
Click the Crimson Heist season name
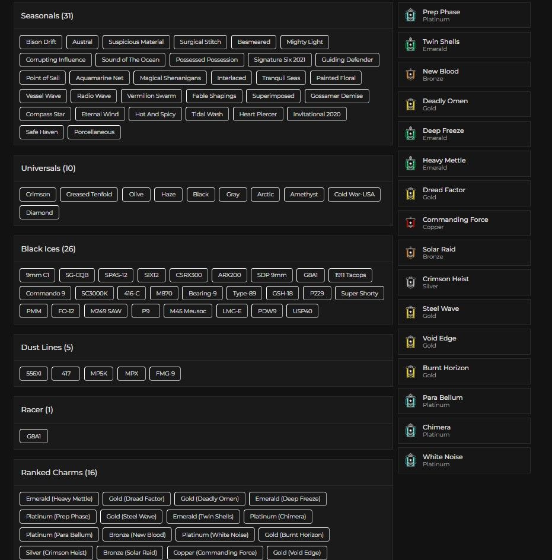(446, 279)
